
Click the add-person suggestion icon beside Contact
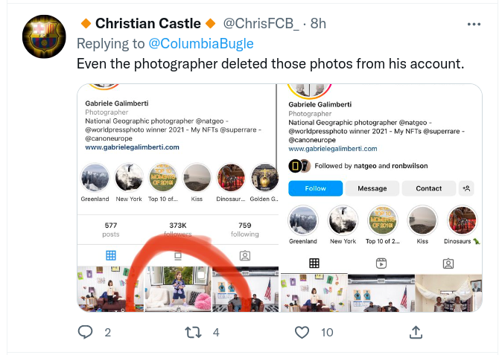click(x=467, y=188)
